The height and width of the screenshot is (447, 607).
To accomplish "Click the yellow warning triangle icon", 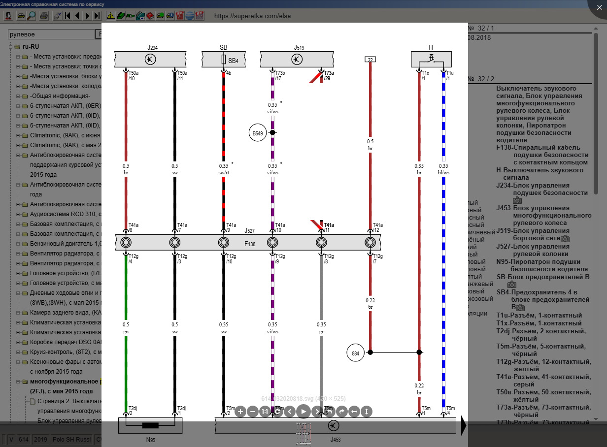I will click(x=110, y=16).
